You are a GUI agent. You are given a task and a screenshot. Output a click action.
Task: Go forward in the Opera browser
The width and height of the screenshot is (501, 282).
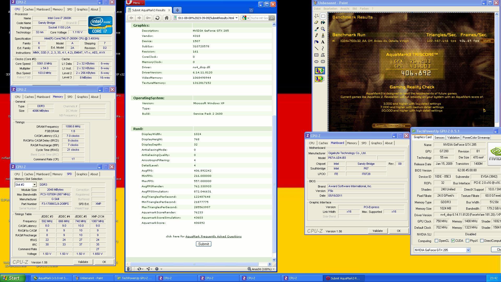(x=139, y=18)
